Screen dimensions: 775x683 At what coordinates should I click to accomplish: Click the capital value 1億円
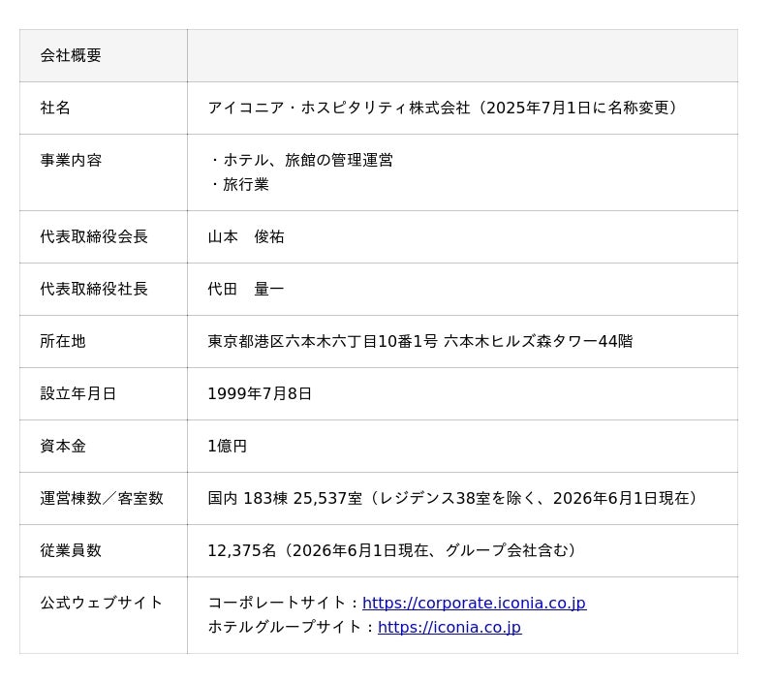[227, 447]
